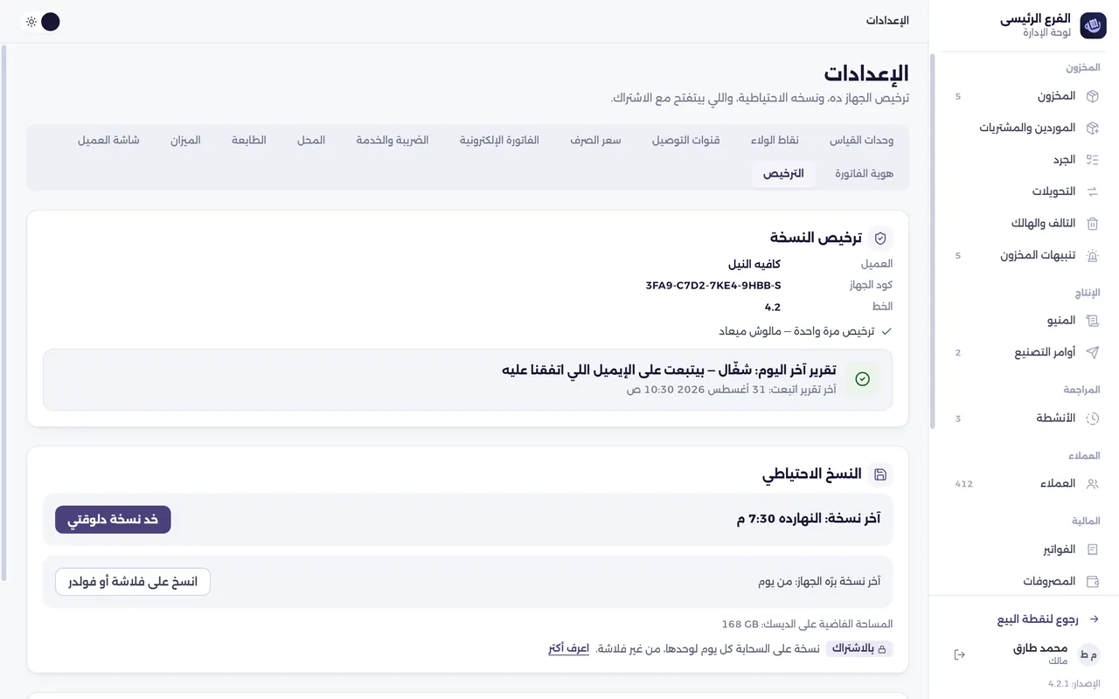Open the اعرف أكتر link
This screenshot has width=1119, height=699.
tap(568, 649)
